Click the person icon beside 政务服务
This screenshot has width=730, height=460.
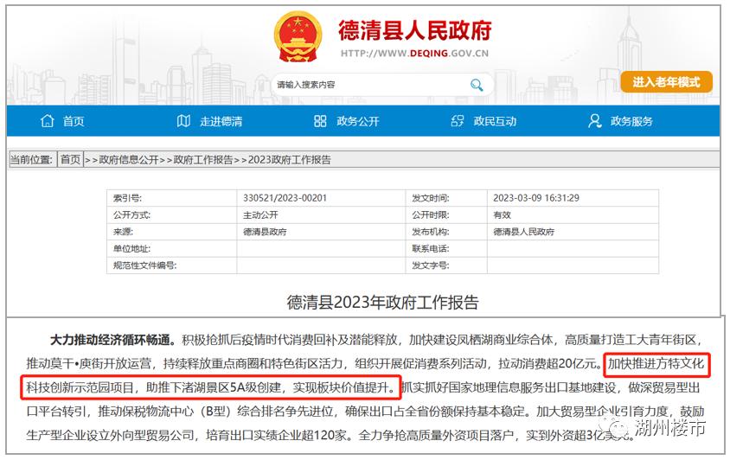pyautogui.click(x=594, y=121)
